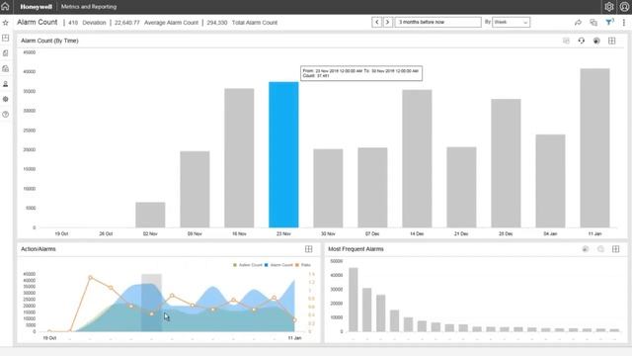
Task: Click the peak ratio point in Action/Alarms chart
Action: click(x=90, y=278)
